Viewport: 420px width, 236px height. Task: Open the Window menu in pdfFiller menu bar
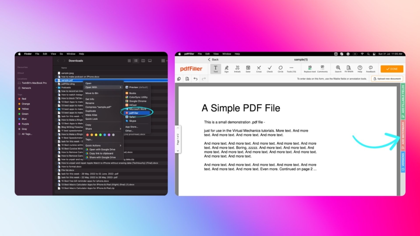226,54
